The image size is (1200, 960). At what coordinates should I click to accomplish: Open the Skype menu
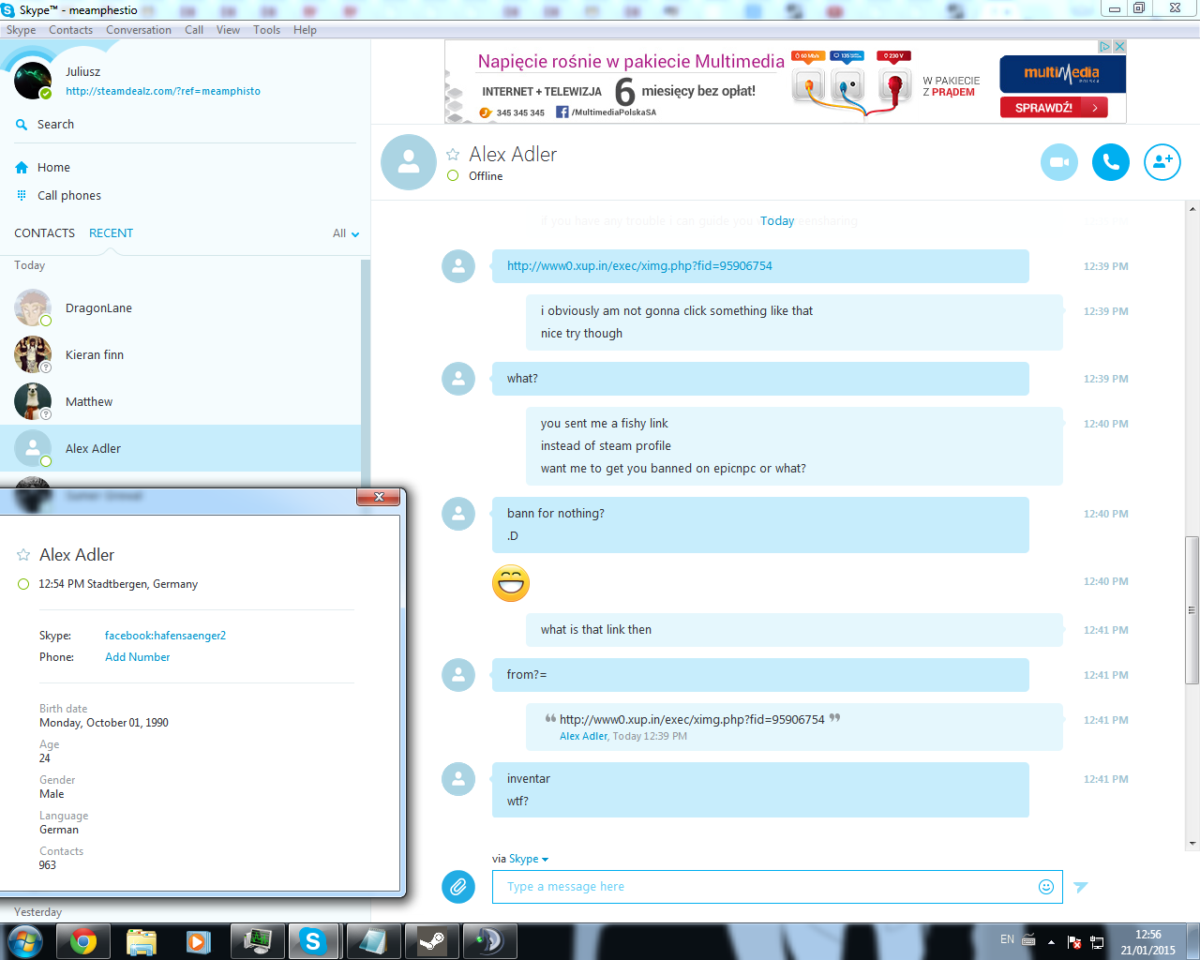[x=21, y=30]
